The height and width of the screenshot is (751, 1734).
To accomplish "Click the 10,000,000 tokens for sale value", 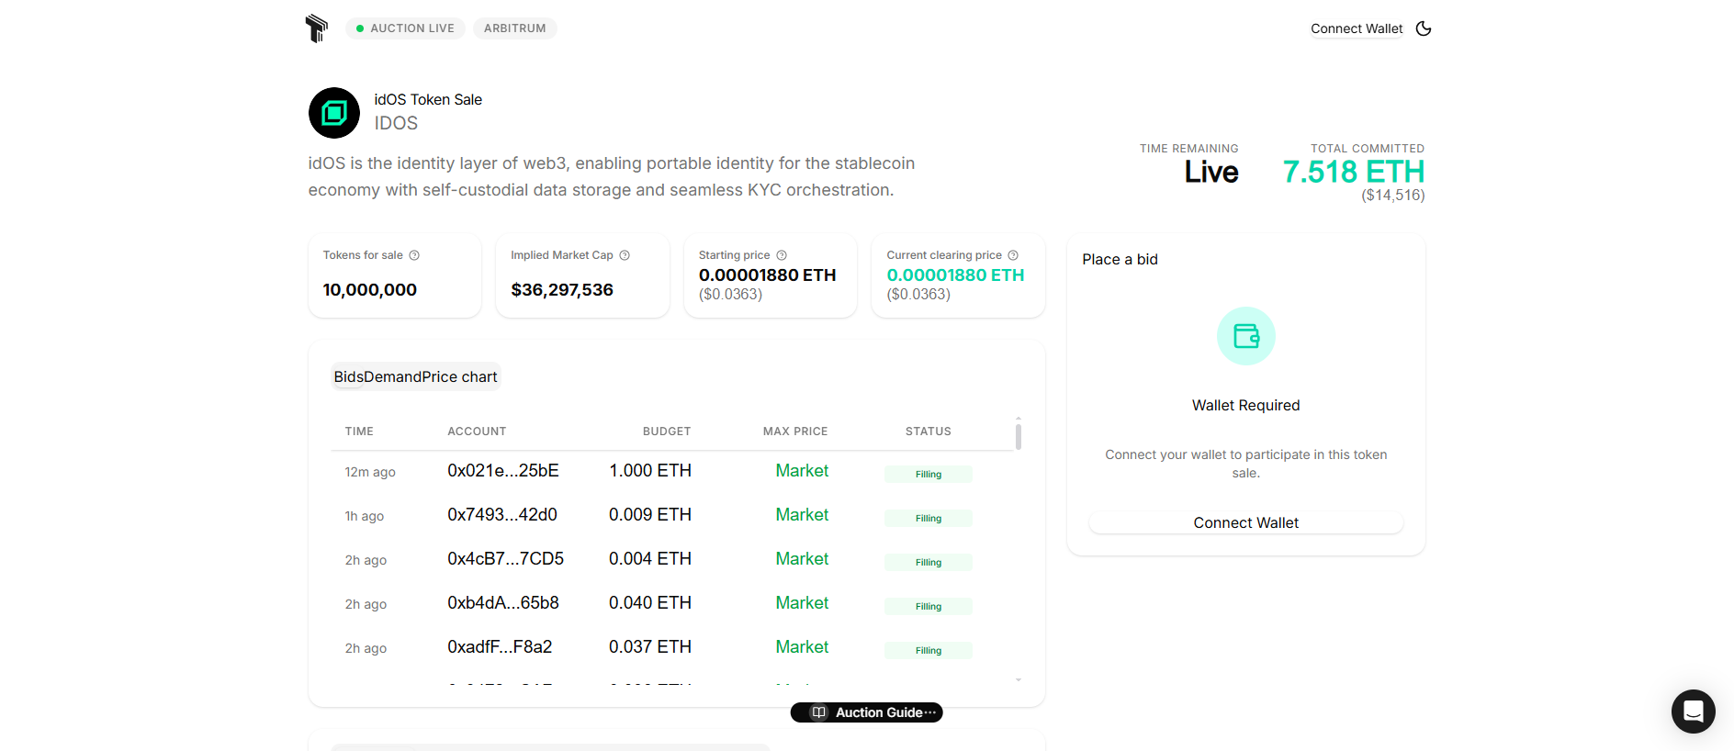I will pyautogui.click(x=370, y=290).
